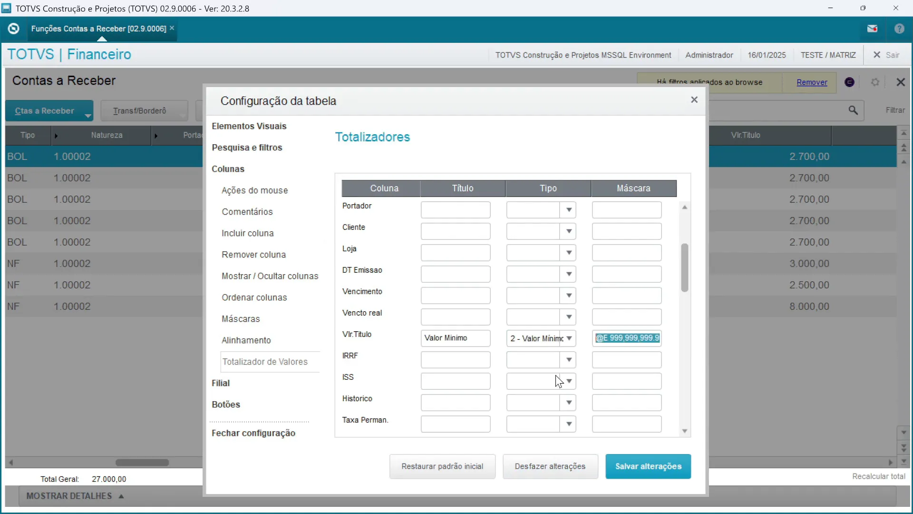This screenshot has height=514, width=913.
Task: Open the help question mark icon
Action: pos(899,29)
